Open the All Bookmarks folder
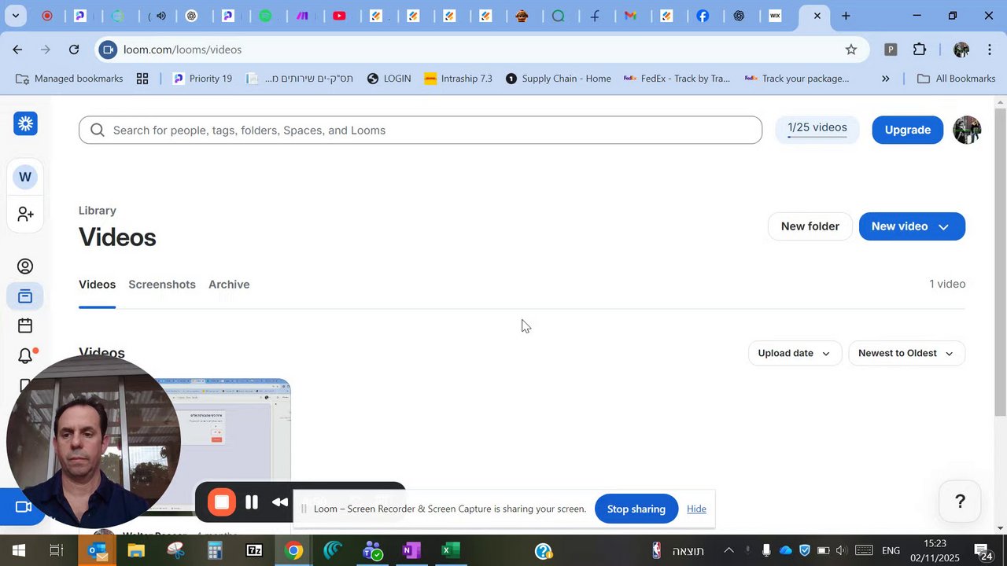 (x=957, y=79)
